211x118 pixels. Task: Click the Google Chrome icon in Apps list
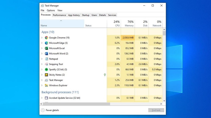(x=46, y=38)
